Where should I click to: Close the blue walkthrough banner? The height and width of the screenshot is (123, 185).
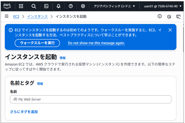click(x=170, y=30)
